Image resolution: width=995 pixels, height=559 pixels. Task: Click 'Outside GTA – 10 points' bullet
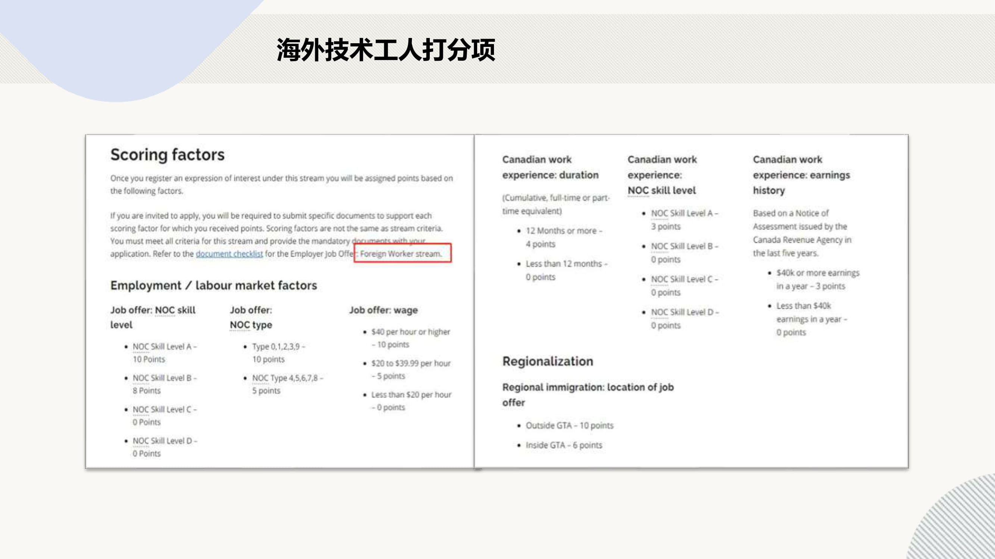[x=569, y=426]
